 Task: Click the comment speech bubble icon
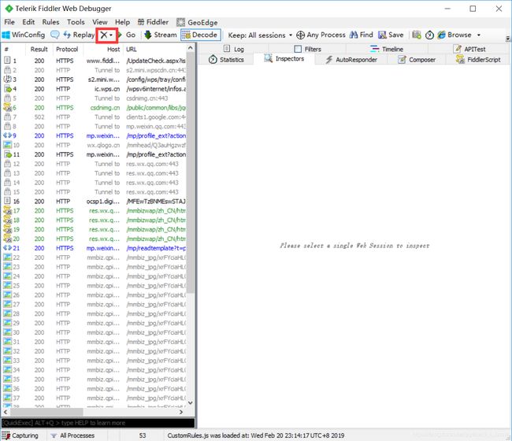(x=55, y=35)
